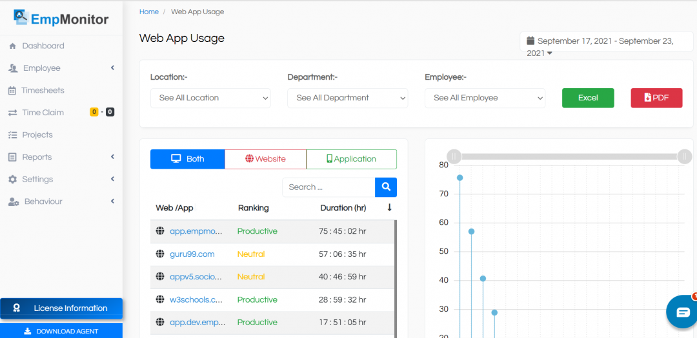Click the Search input field
This screenshot has height=338, width=697.
coord(328,187)
